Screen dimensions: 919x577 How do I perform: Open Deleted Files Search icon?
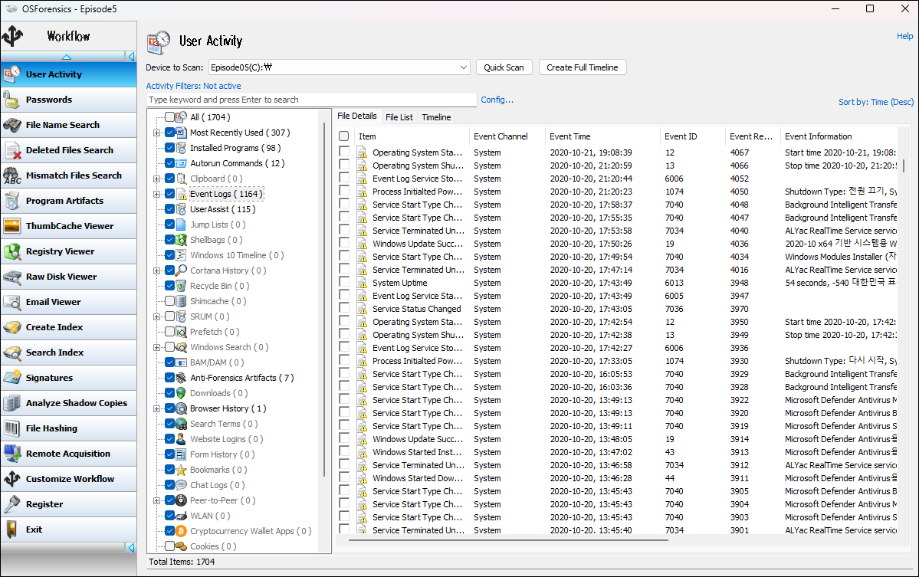coord(11,150)
